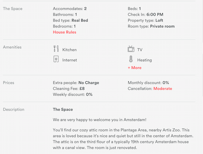Click the Internet outlet icon
203x154 pixels.
(x=56, y=59)
